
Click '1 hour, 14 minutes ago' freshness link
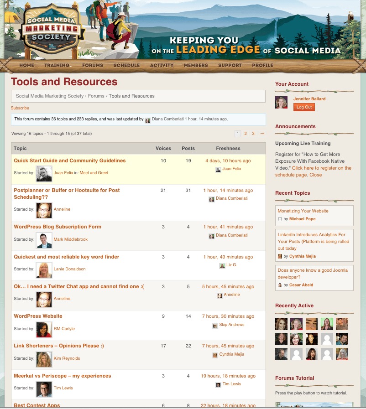pos(228,191)
